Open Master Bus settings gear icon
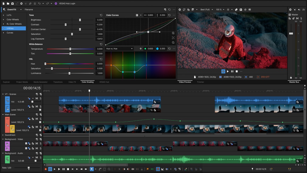Viewport: 307px width, 173px height. 290,10
